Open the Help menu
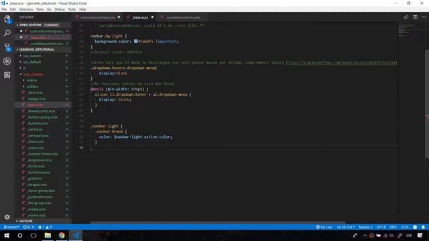Viewport: 429px width, 241px height. click(x=82, y=9)
